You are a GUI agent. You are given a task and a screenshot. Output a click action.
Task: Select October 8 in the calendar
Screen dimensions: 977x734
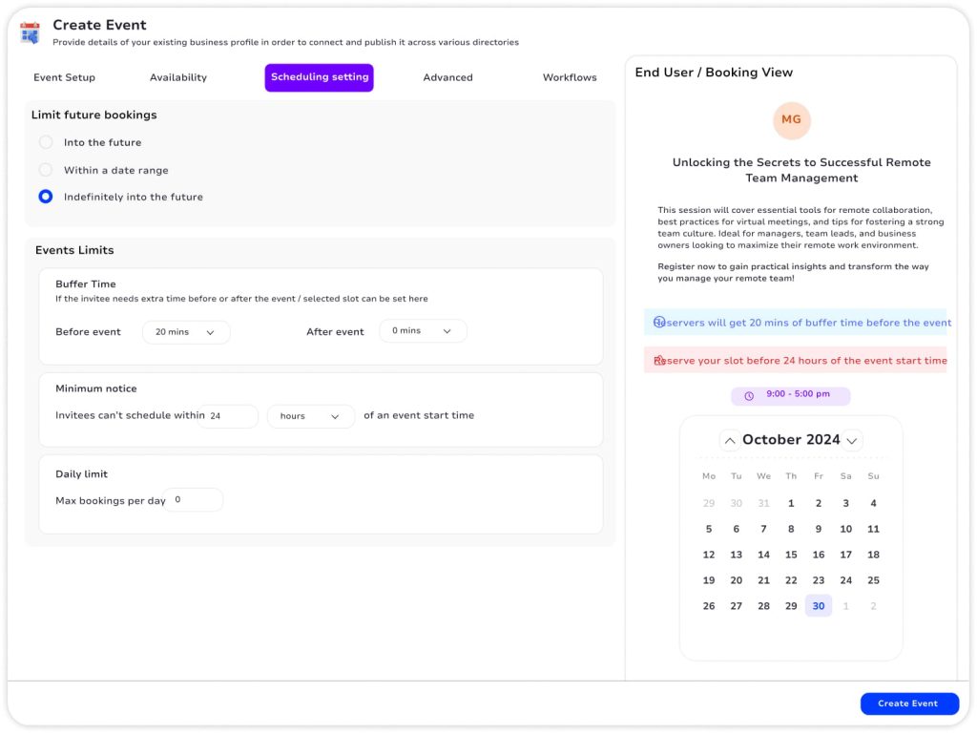pyautogui.click(x=791, y=529)
